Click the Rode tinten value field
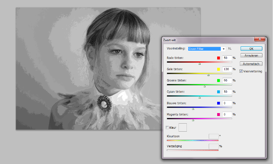The width and height of the screenshot is (273, 164). coord(227,58)
